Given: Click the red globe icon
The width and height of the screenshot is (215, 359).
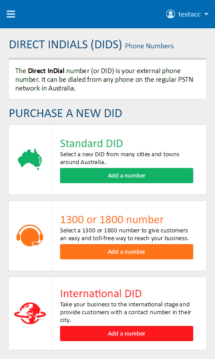Looking at the screenshot, I should (30, 313).
